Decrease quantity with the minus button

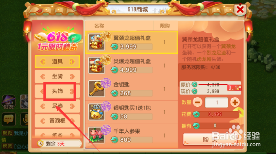198,103
